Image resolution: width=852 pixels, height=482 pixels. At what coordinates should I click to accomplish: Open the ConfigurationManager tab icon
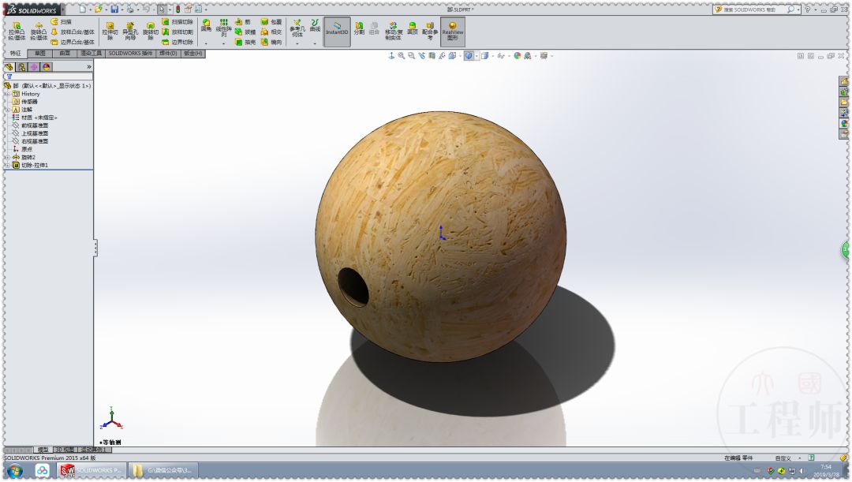[34, 67]
